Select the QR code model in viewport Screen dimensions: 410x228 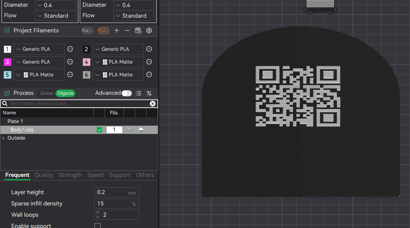coord(298,96)
